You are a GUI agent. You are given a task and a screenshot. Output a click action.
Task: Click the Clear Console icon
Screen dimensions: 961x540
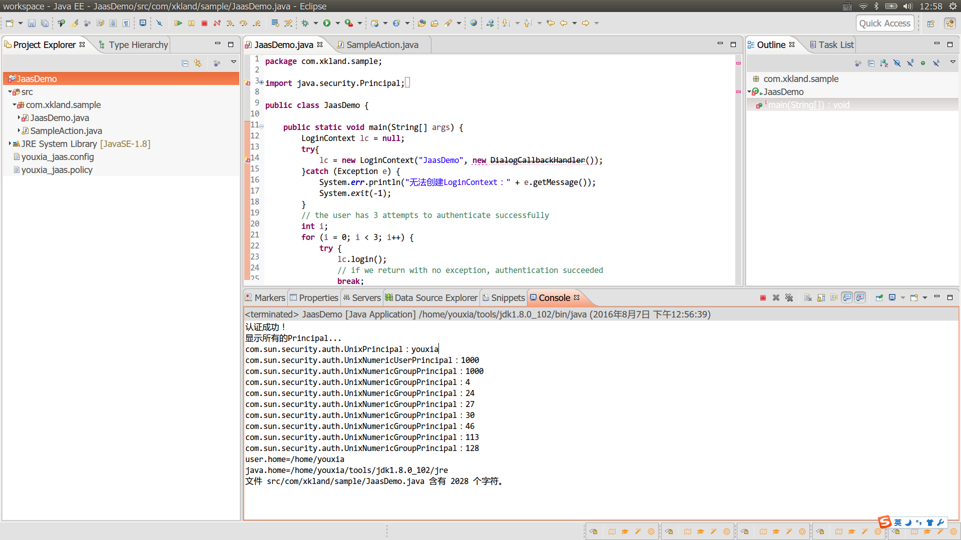pos(808,297)
